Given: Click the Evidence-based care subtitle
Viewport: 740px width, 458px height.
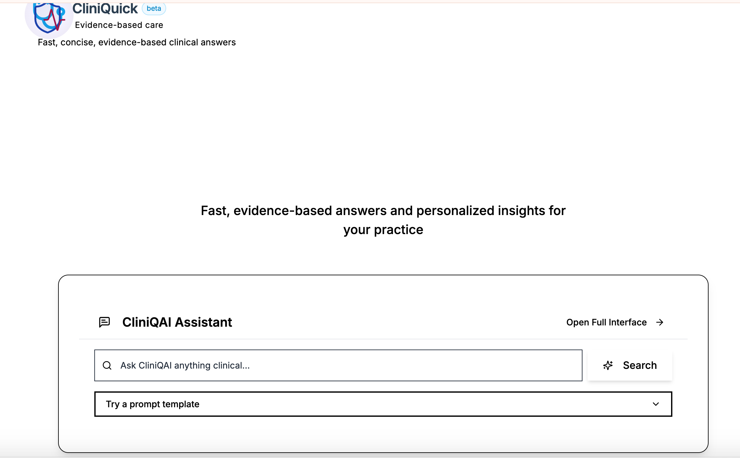Looking at the screenshot, I should [x=119, y=25].
